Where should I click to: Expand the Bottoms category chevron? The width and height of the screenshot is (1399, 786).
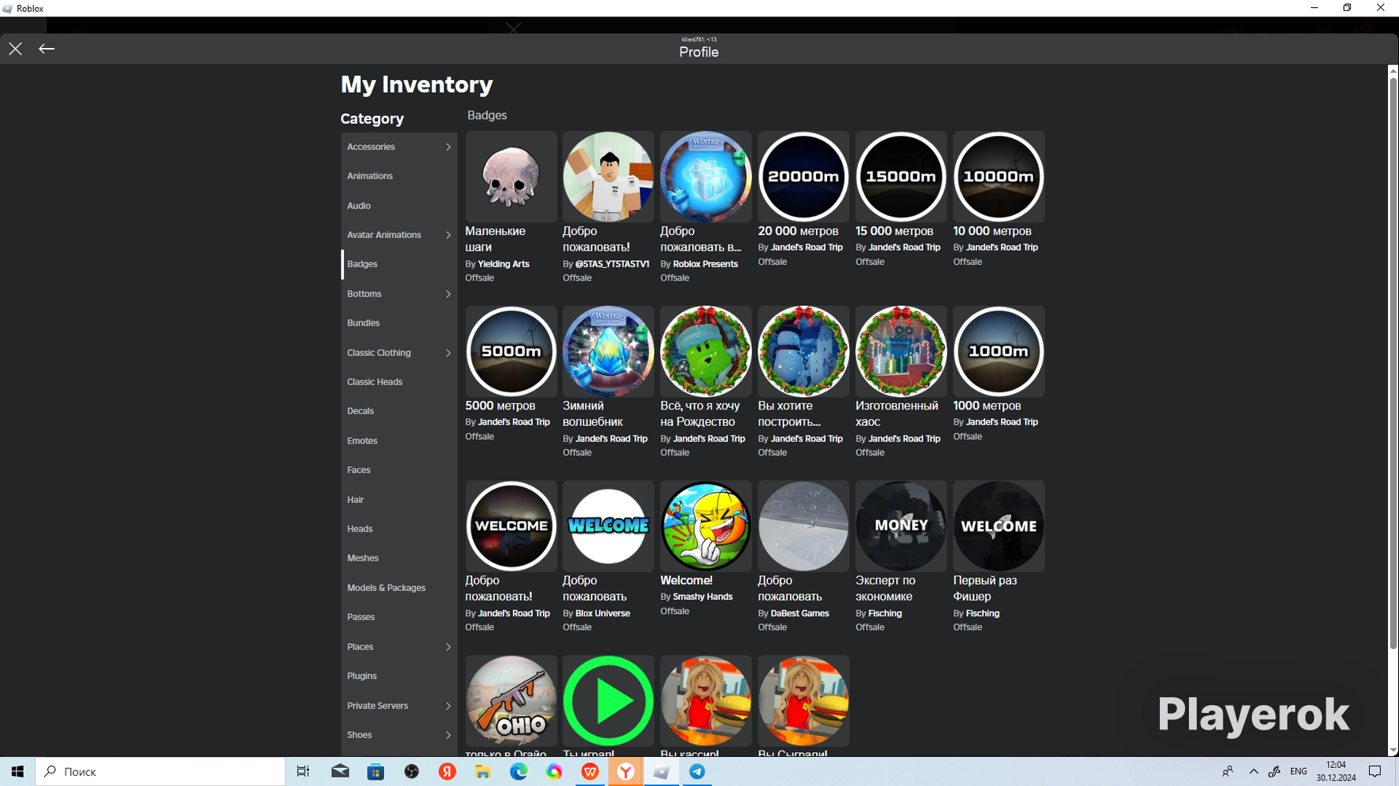click(x=448, y=294)
